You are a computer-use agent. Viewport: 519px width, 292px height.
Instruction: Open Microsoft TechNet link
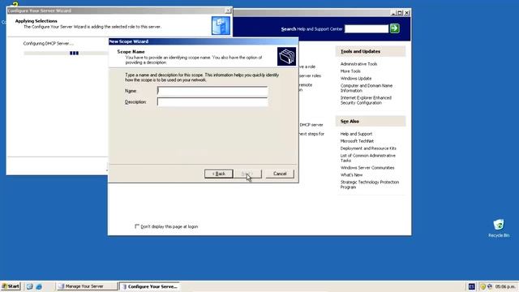click(x=357, y=141)
